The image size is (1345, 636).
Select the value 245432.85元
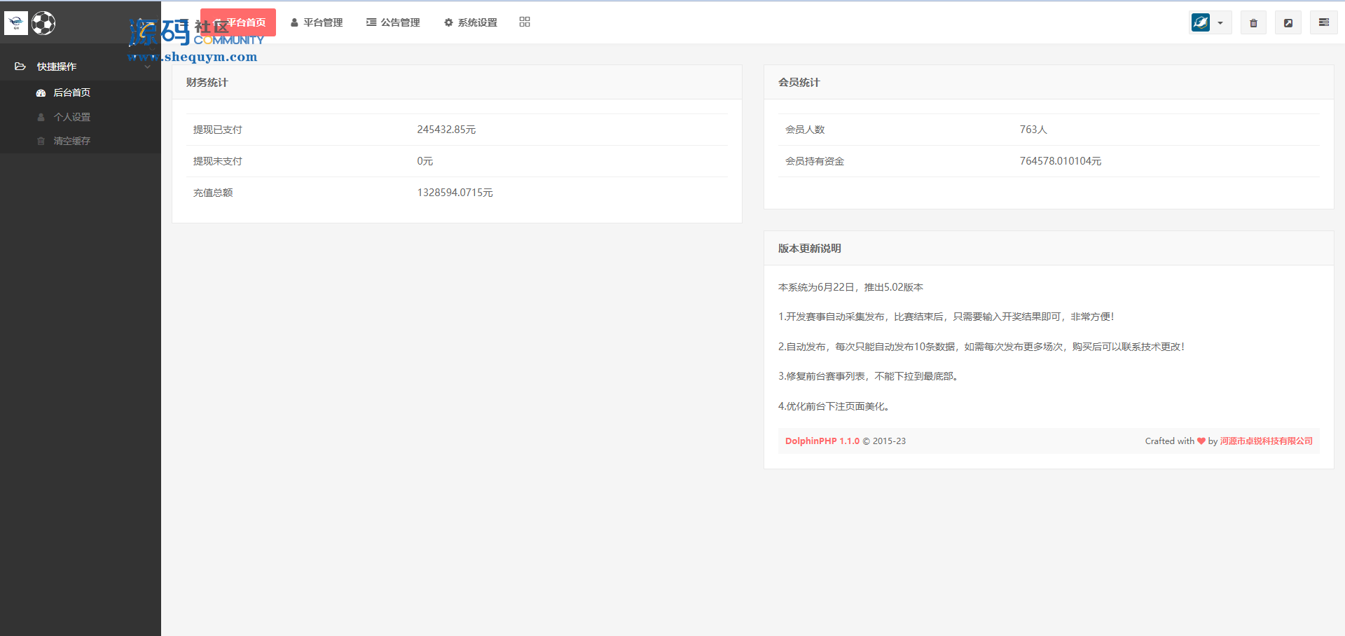446,130
